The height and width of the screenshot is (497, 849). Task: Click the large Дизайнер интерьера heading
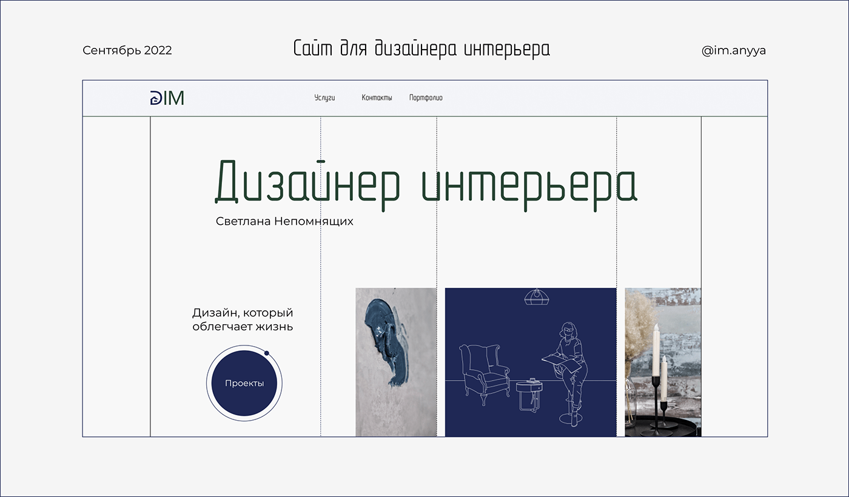pyautogui.click(x=426, y=182)
